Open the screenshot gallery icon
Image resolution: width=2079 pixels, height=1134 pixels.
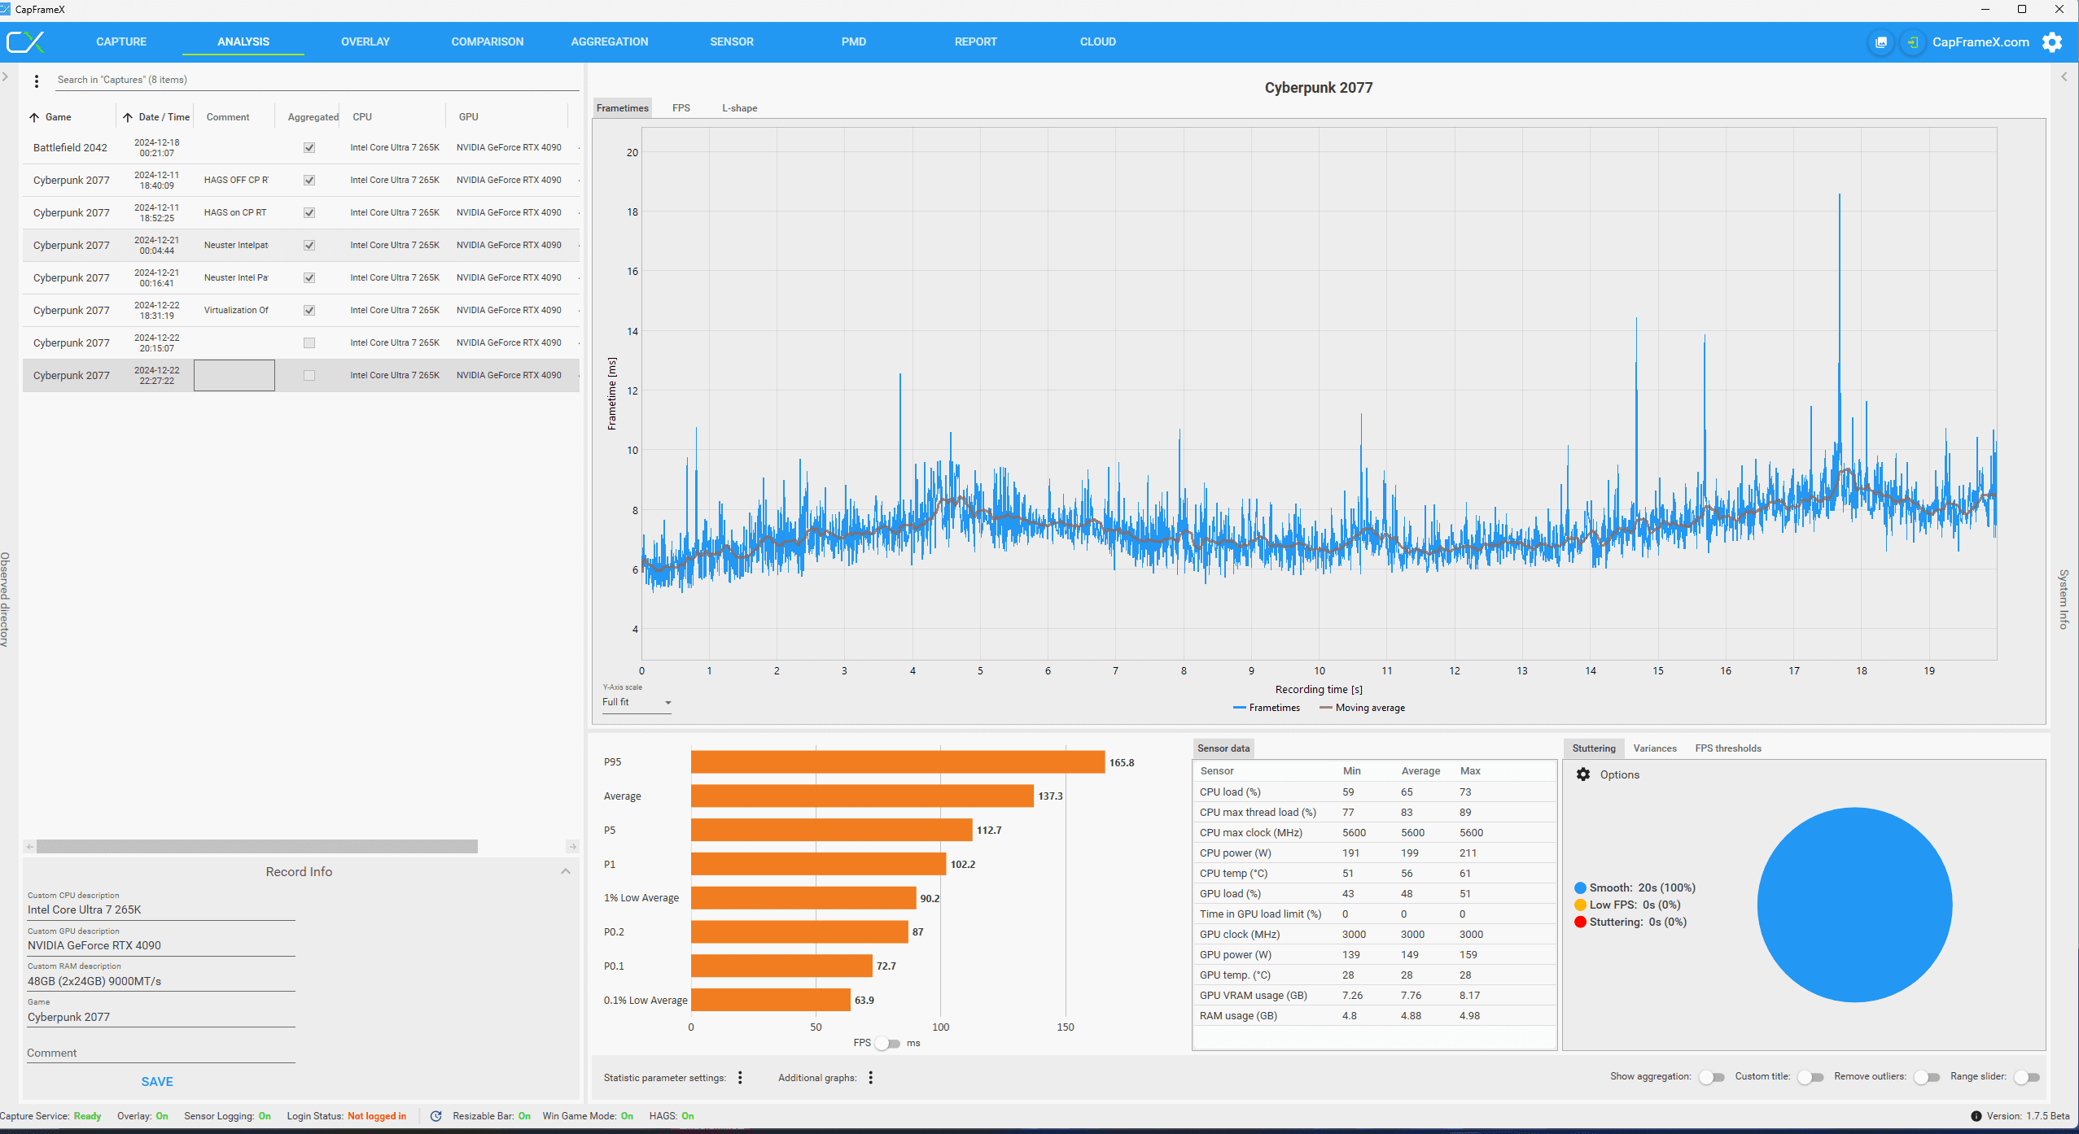1880,42
